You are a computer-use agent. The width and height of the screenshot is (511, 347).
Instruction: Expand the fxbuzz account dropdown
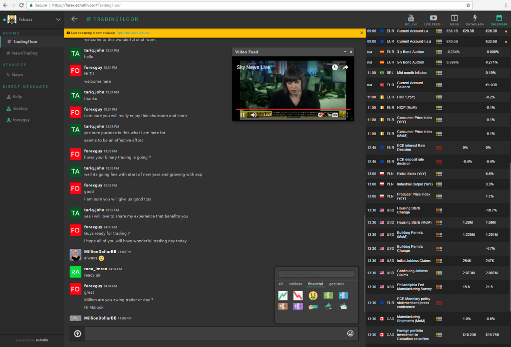58,19
